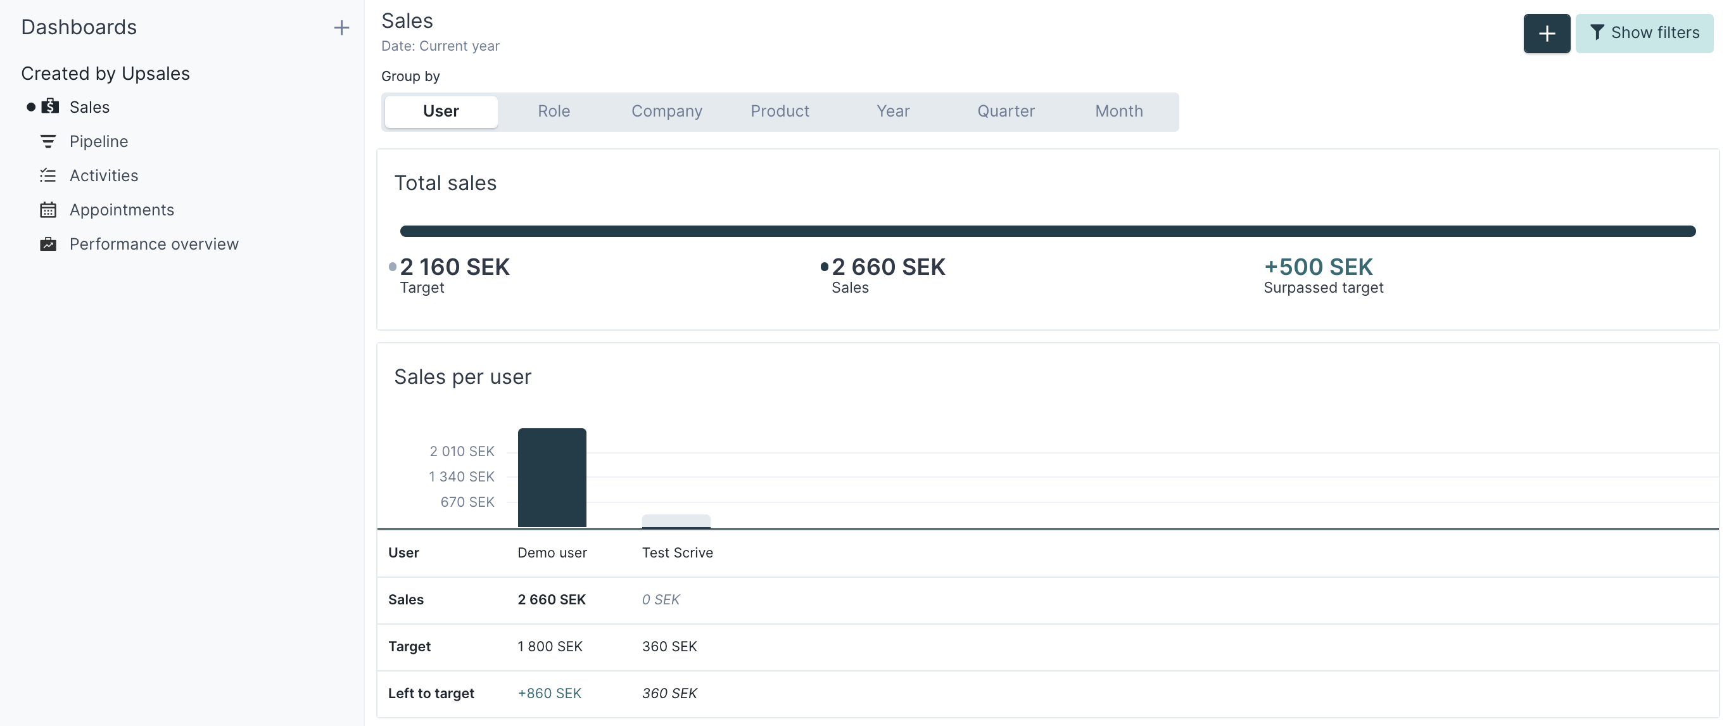
Task: Group sales by Company
Action: 666,111
